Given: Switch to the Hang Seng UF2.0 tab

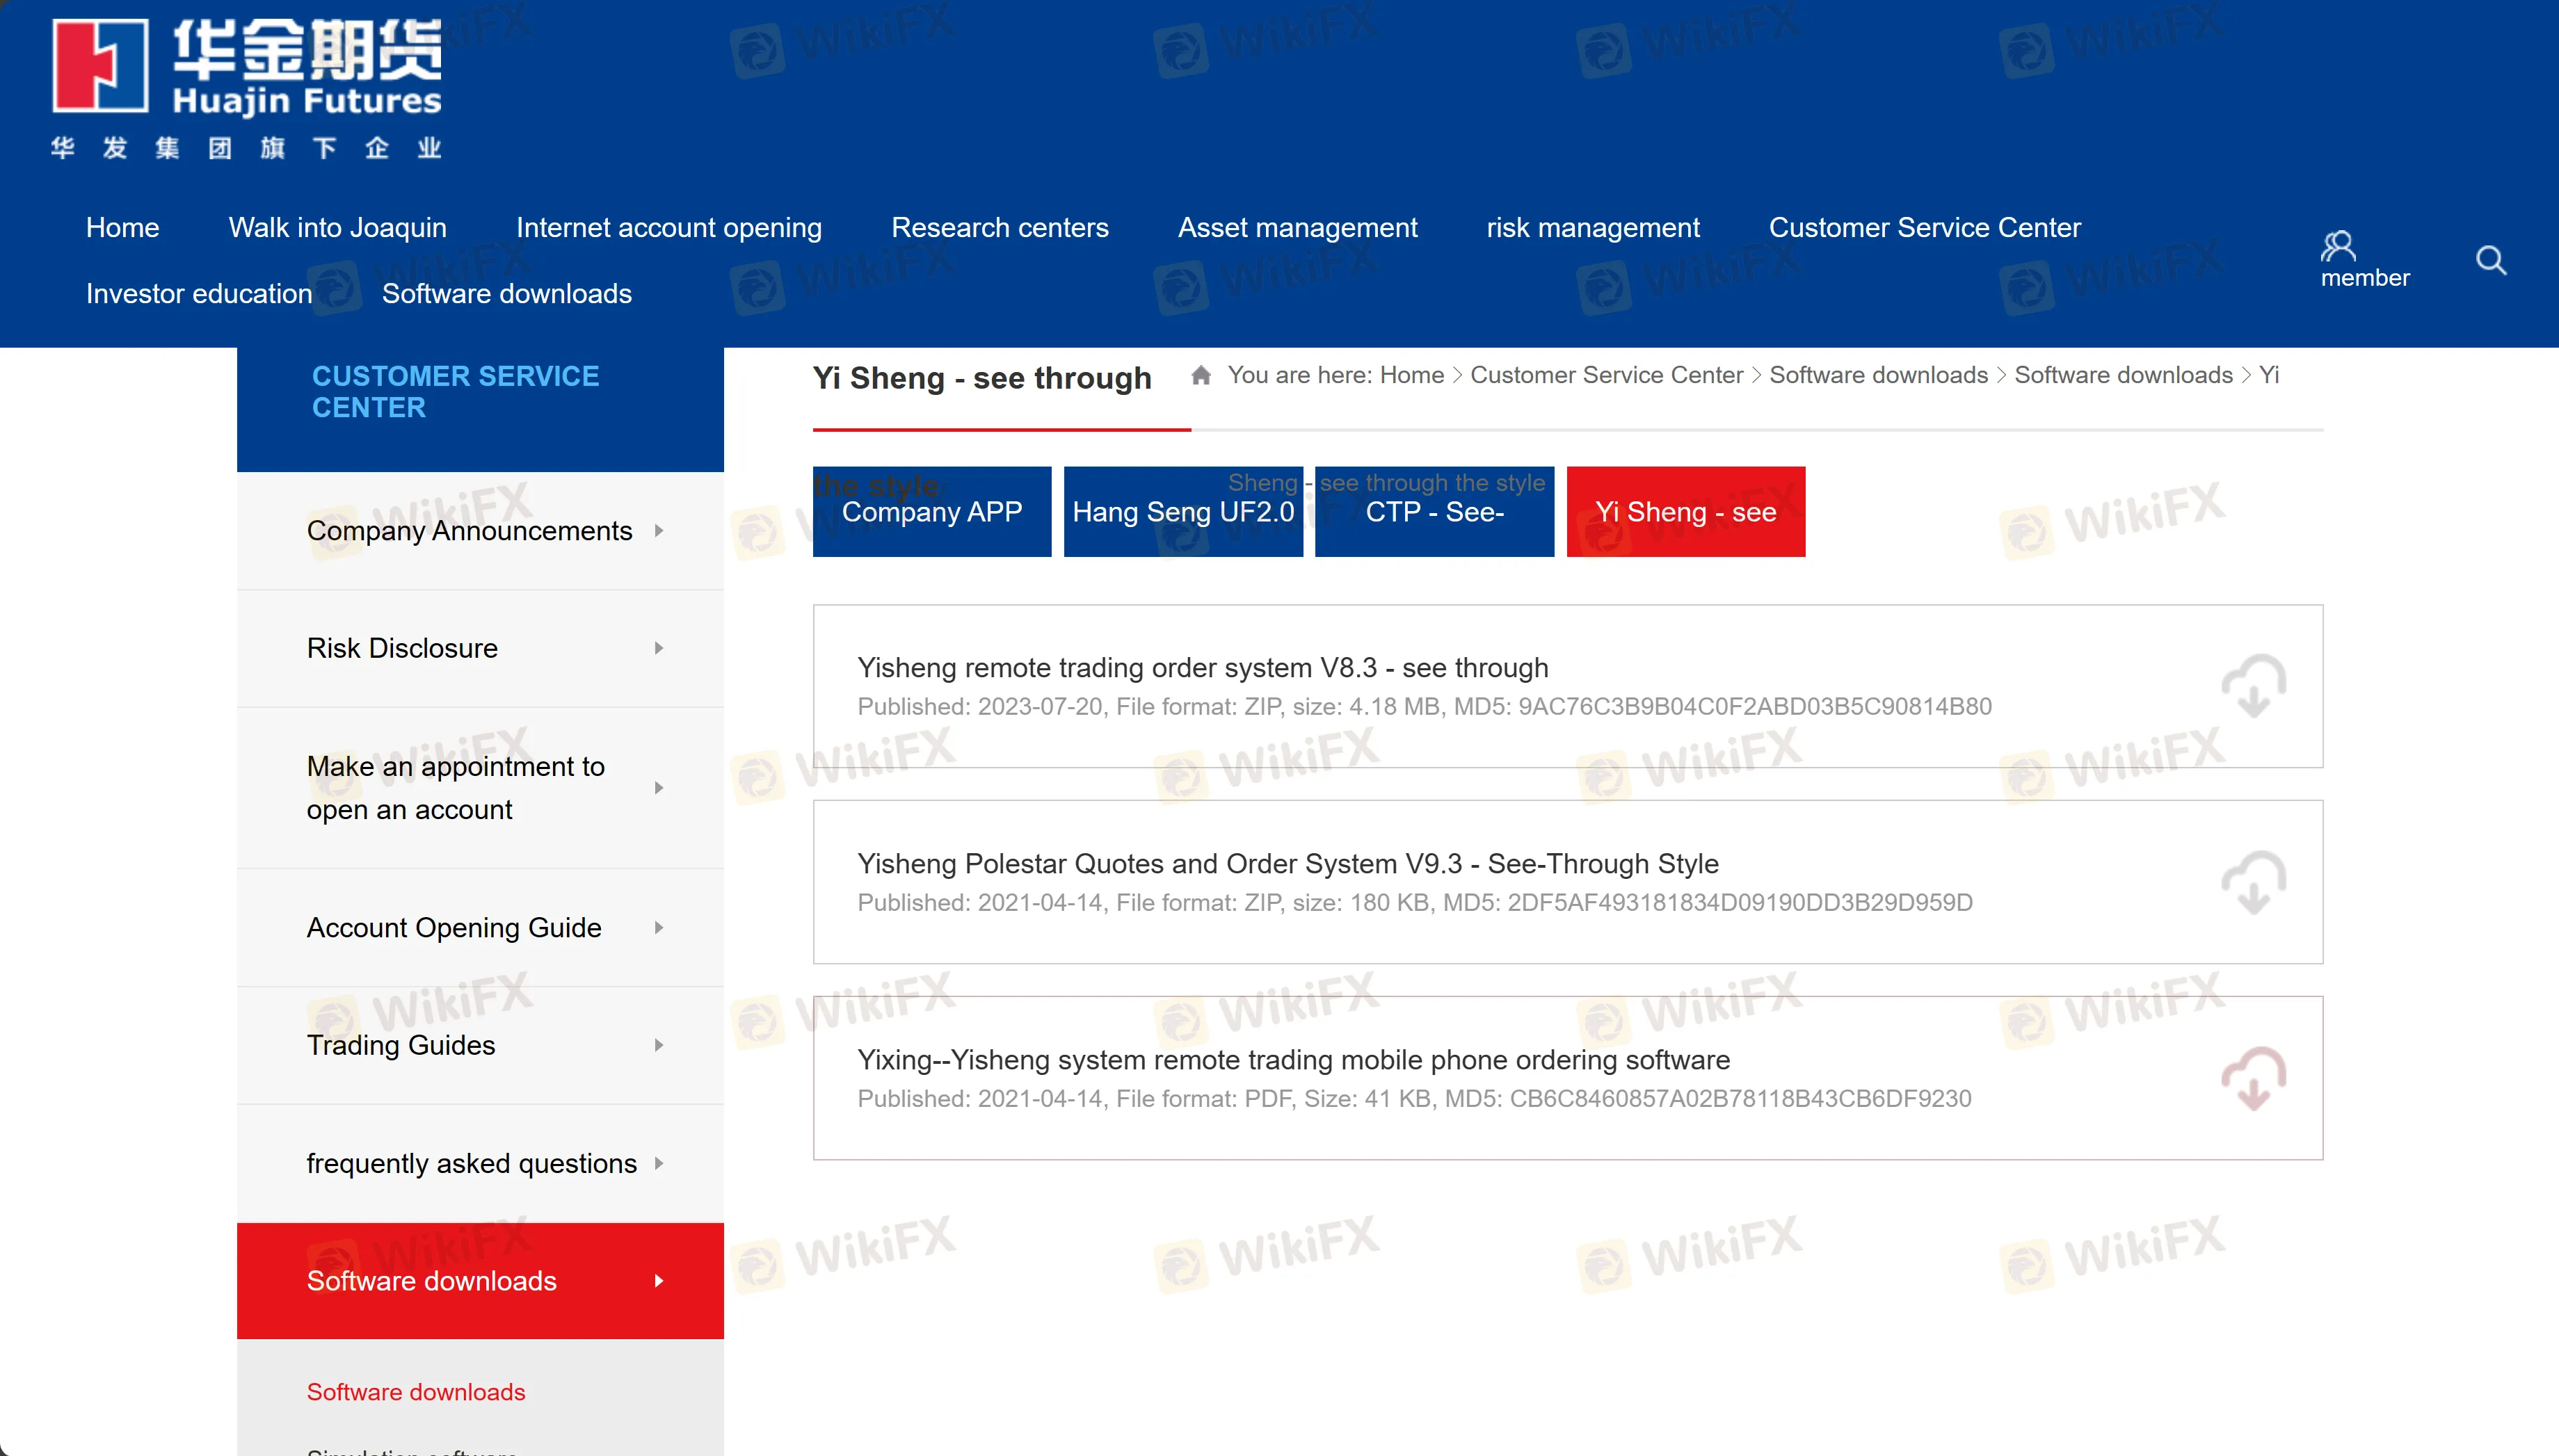Looking at the screenshot, I should click(1182, 512).
